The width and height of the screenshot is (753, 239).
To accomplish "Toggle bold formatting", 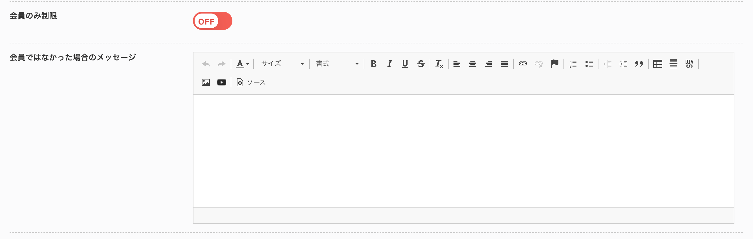I will [374, 64].
